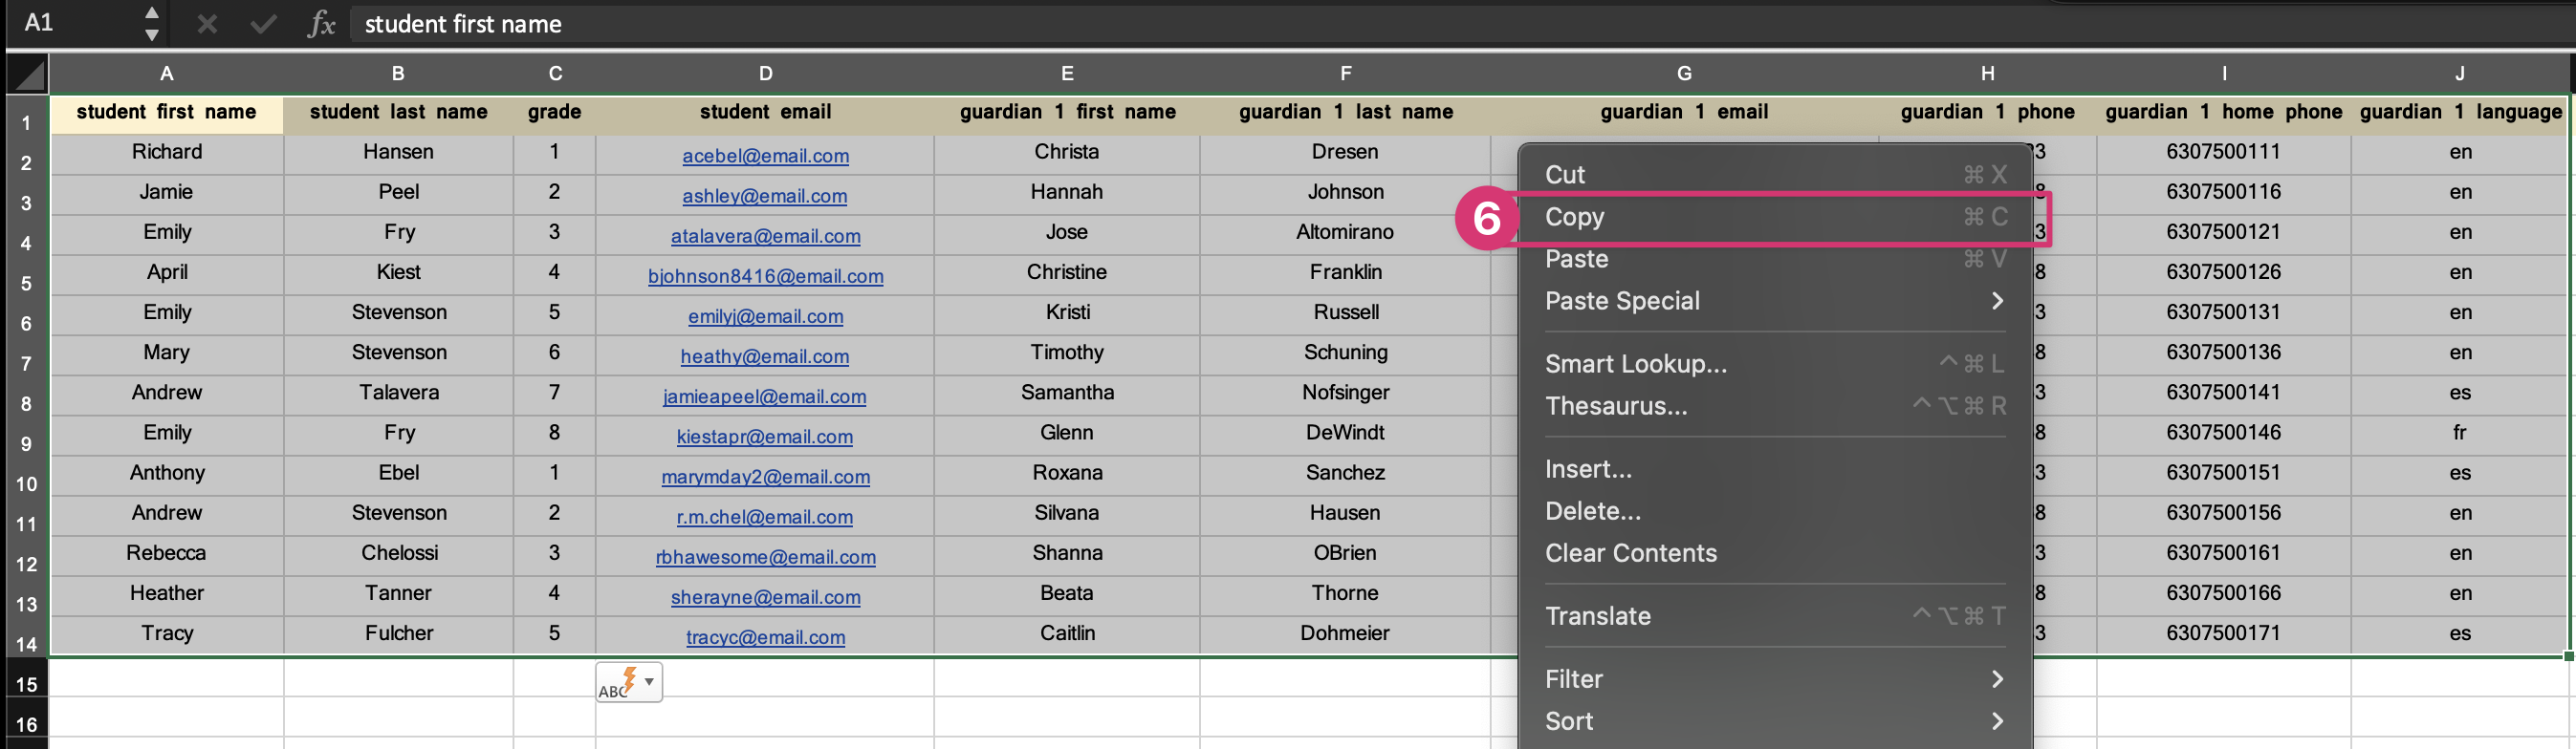Screen dimensions: 2576x749
Task: Open the Flash Fill options button
Action: click(629, 683)
